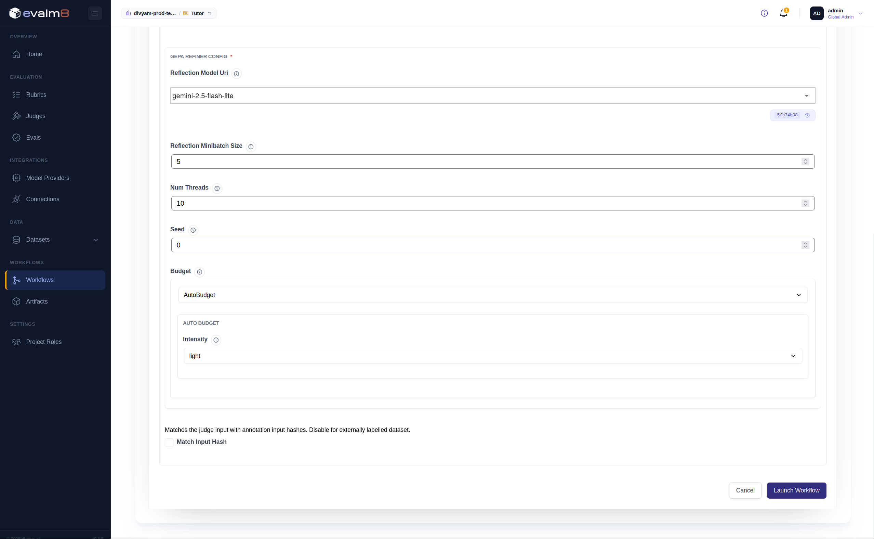
Task: Click history icon beside 5fb74b08 hash
Action: click(807, 115)
